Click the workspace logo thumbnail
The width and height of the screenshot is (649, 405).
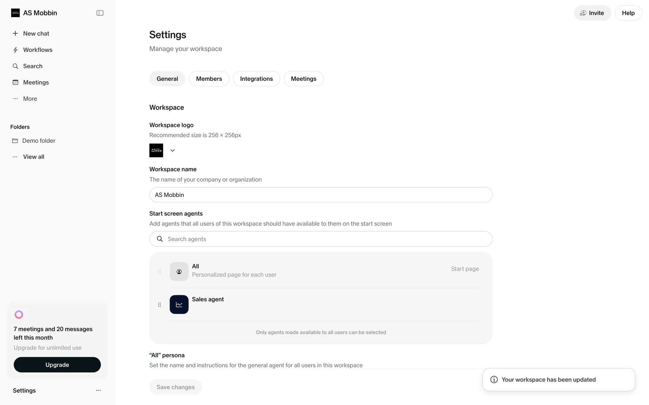(156, 151)
